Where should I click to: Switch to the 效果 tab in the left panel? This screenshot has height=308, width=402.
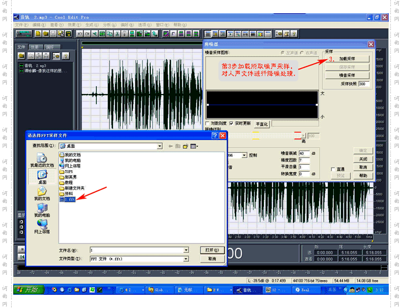[35, 47]
